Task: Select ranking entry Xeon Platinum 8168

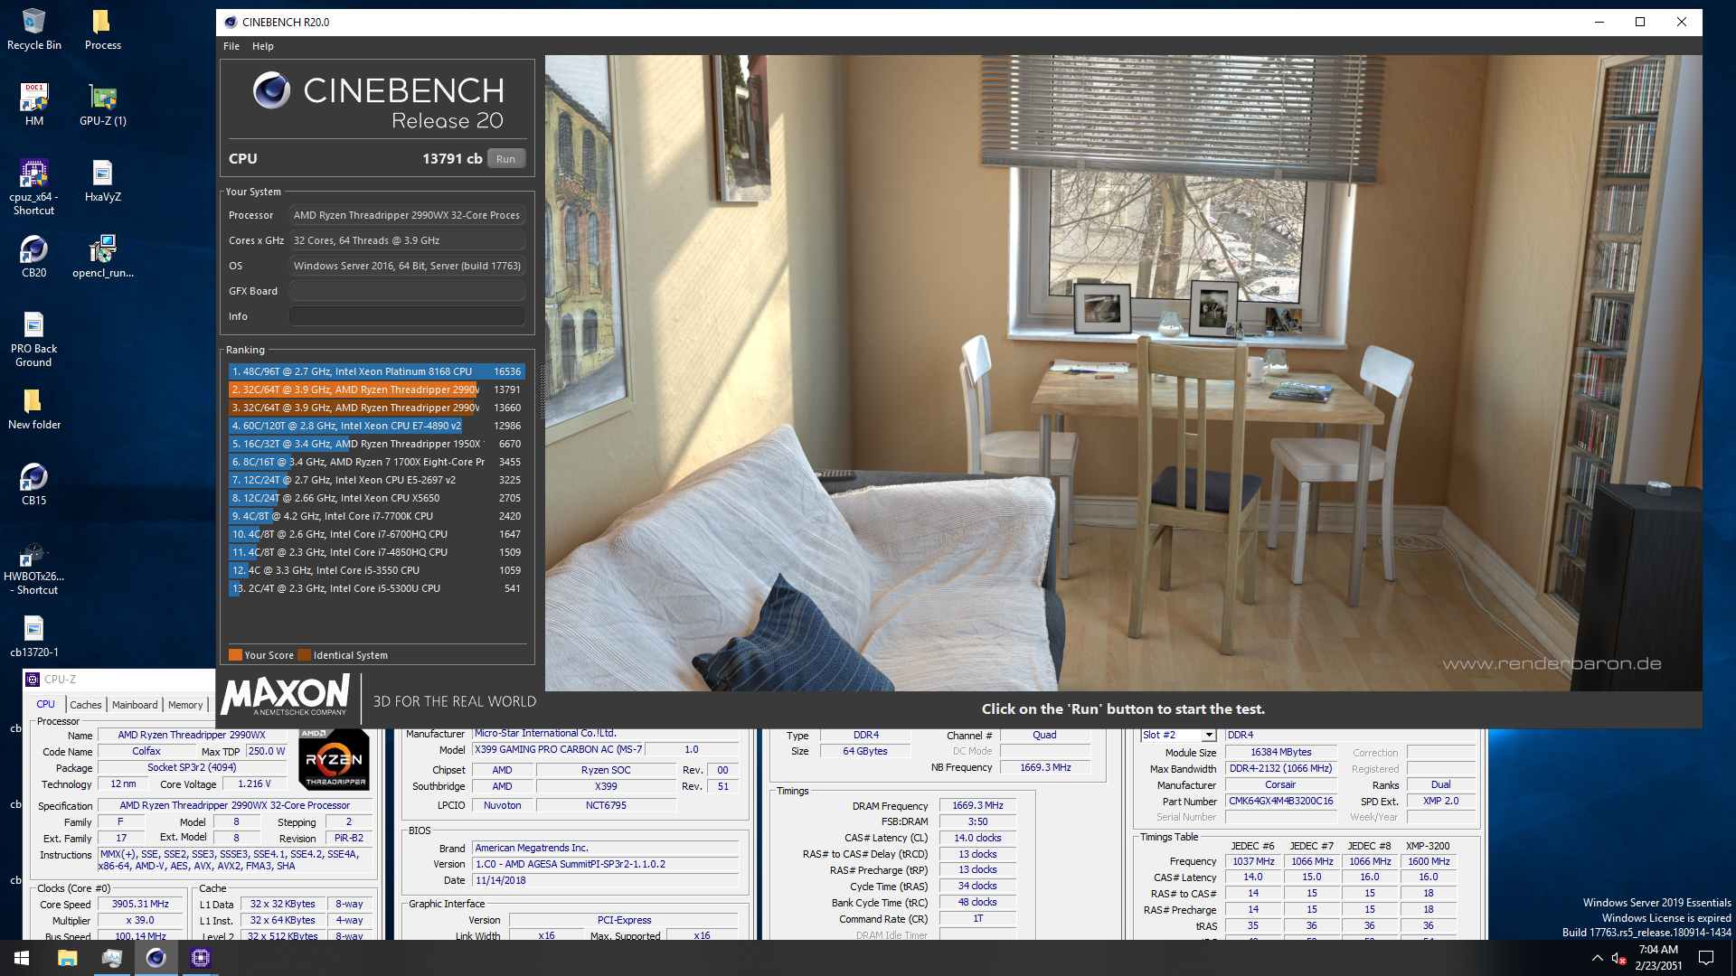Action: click(376, 371)
